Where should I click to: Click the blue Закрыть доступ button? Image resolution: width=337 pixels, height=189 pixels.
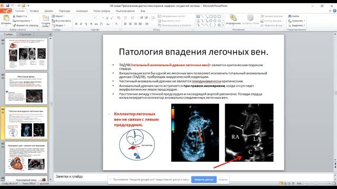(x=204, y=180)
